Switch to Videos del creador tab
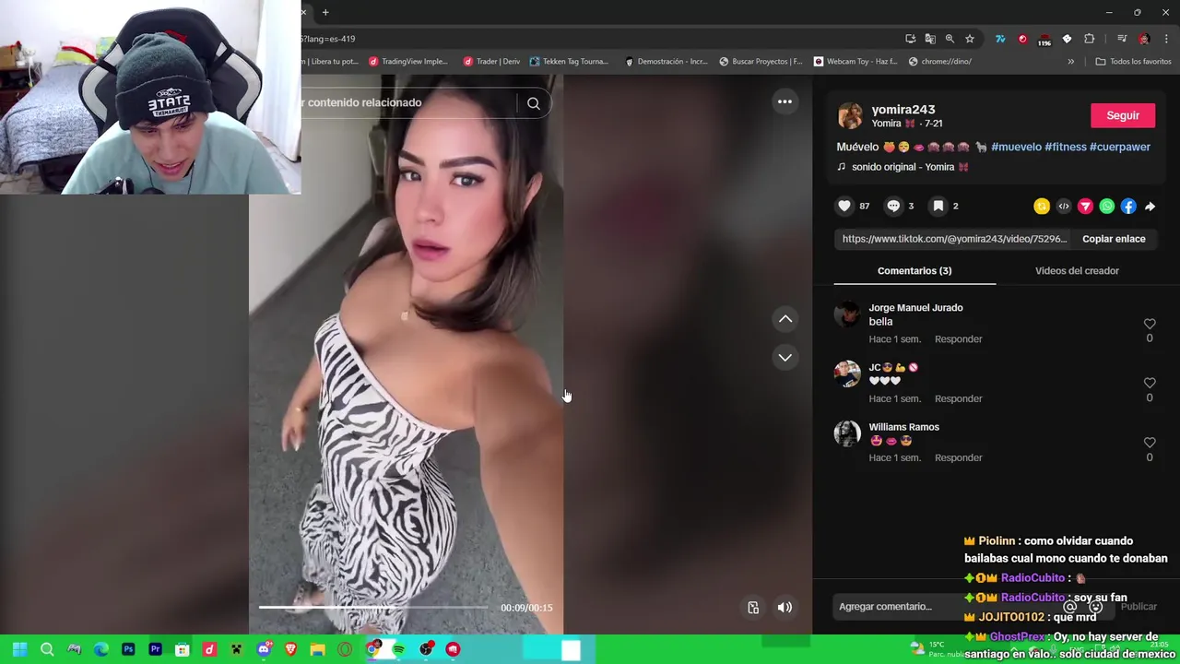The width and height of the screenshot is (1180, 664). [1077, 271]
